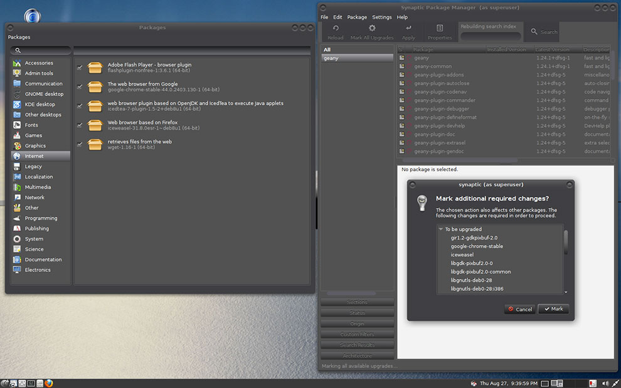The width and height of the screenshot is (621, 388).
Task: Select Internet category in Packages sidebar
Action: coord(41,156)
